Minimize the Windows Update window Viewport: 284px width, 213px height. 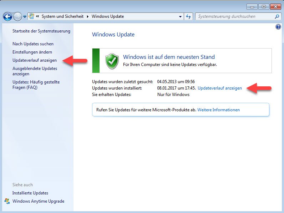(252, 7)
